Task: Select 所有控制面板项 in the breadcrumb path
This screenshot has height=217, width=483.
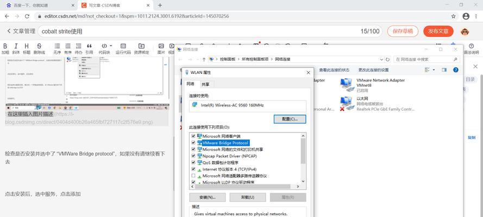Action: (x=255, y=59)
